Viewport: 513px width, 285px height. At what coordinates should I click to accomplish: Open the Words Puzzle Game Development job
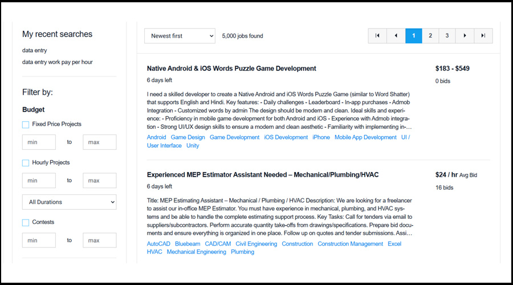pyautogui.click(x=231, y=68)
